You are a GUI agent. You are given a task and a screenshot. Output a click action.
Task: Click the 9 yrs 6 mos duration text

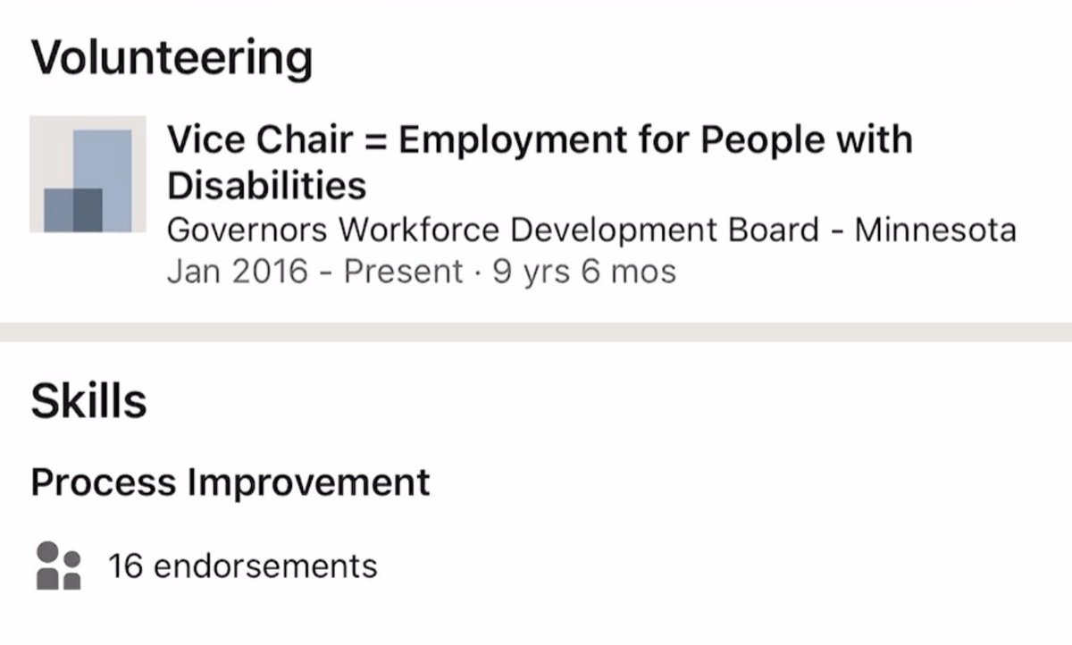point(584,272)
